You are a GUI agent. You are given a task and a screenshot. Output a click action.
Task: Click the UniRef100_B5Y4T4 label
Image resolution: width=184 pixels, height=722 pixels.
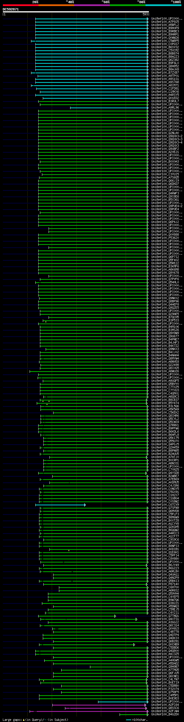tap(165, 403)
